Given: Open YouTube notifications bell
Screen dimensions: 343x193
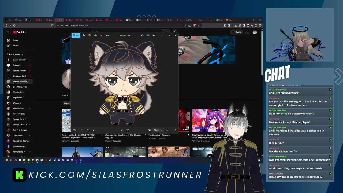Looking at the screenshot, I should pos(247,32).
